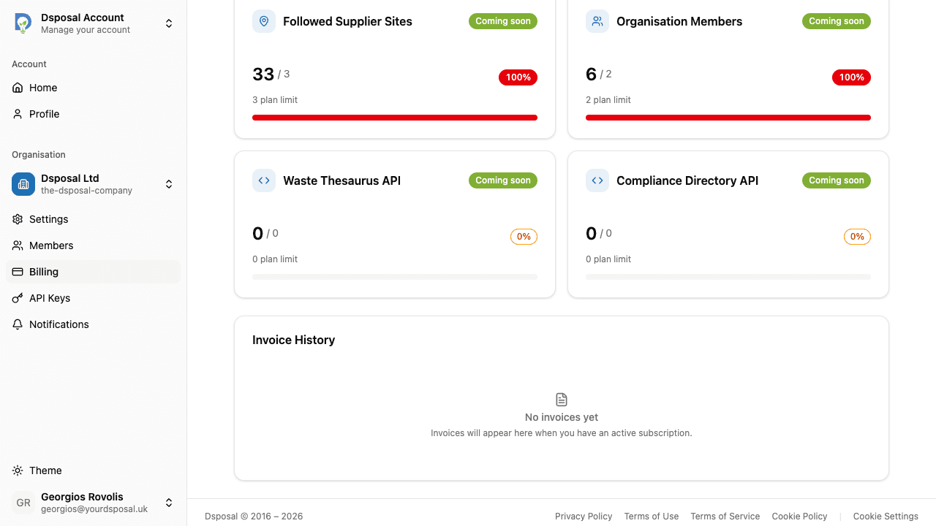Screen dimensions: 936x526
Task: Click the Followed Supplier Sites location pin icon
Action: click(264, 21)
